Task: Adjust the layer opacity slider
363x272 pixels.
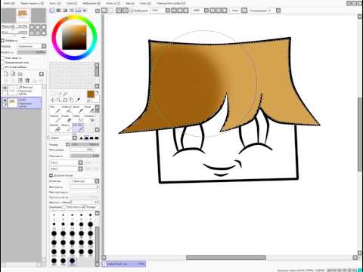Action: 32,52
